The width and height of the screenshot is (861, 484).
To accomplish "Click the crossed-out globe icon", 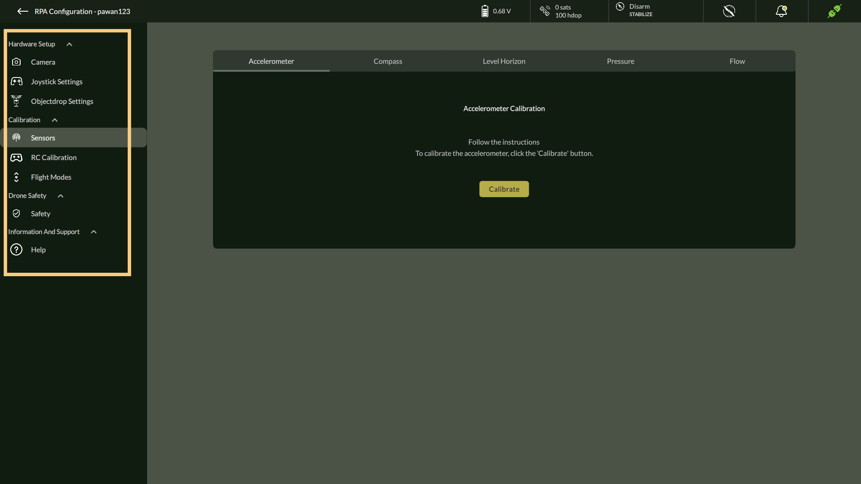I will [729, 11].
